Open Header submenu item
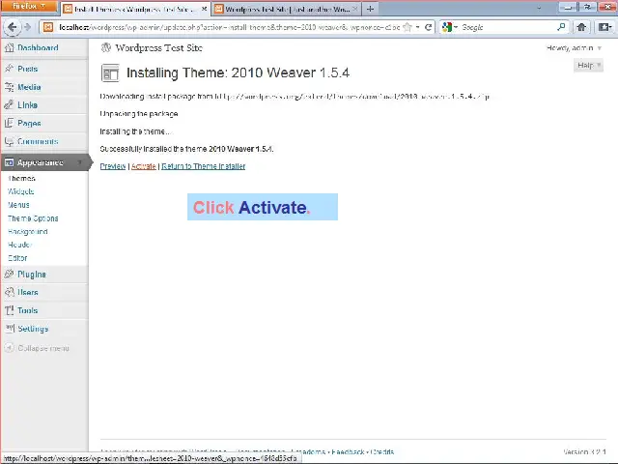Image resolution: width=618 pixels, height=464 pixels. (x=19, y=245)
